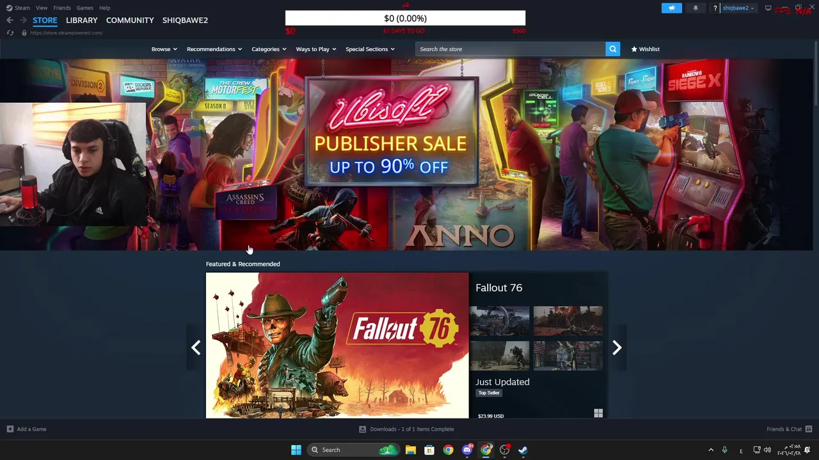819x460 pixels.
Task: Open Downloads status in bottom bar
Action: pyautogui.click(x=406, y=429)
